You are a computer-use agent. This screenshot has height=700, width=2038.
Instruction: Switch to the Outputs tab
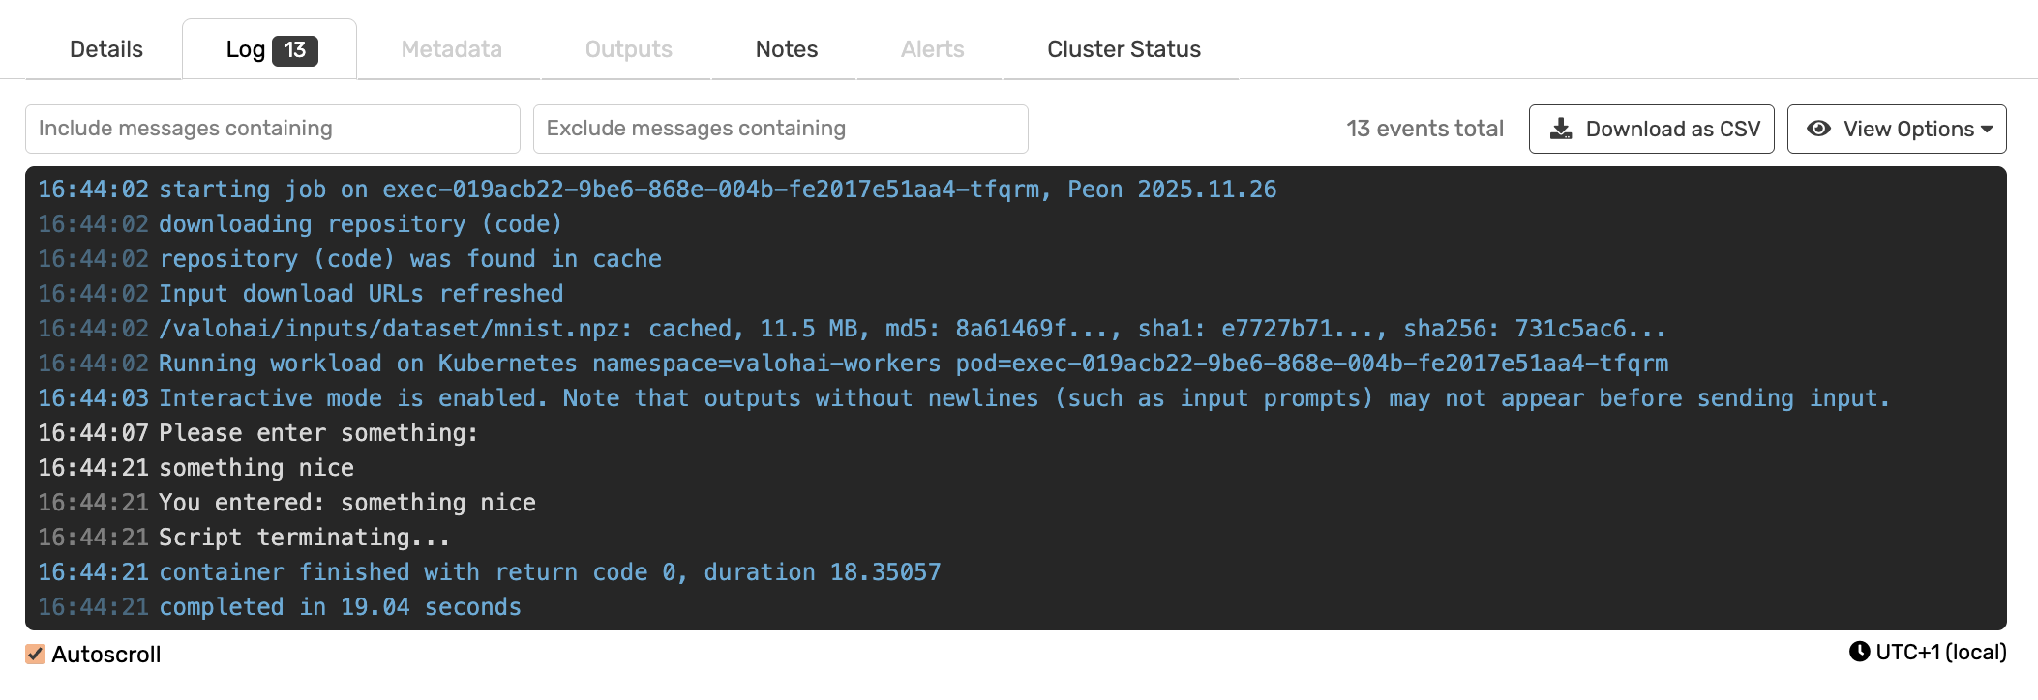[x=629, y=49]
